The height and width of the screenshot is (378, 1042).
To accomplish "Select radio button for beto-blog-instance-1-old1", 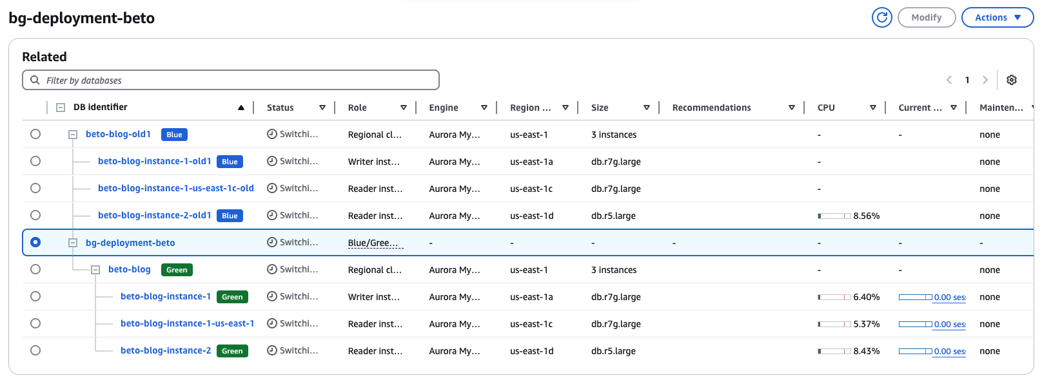I will point(35,161).
